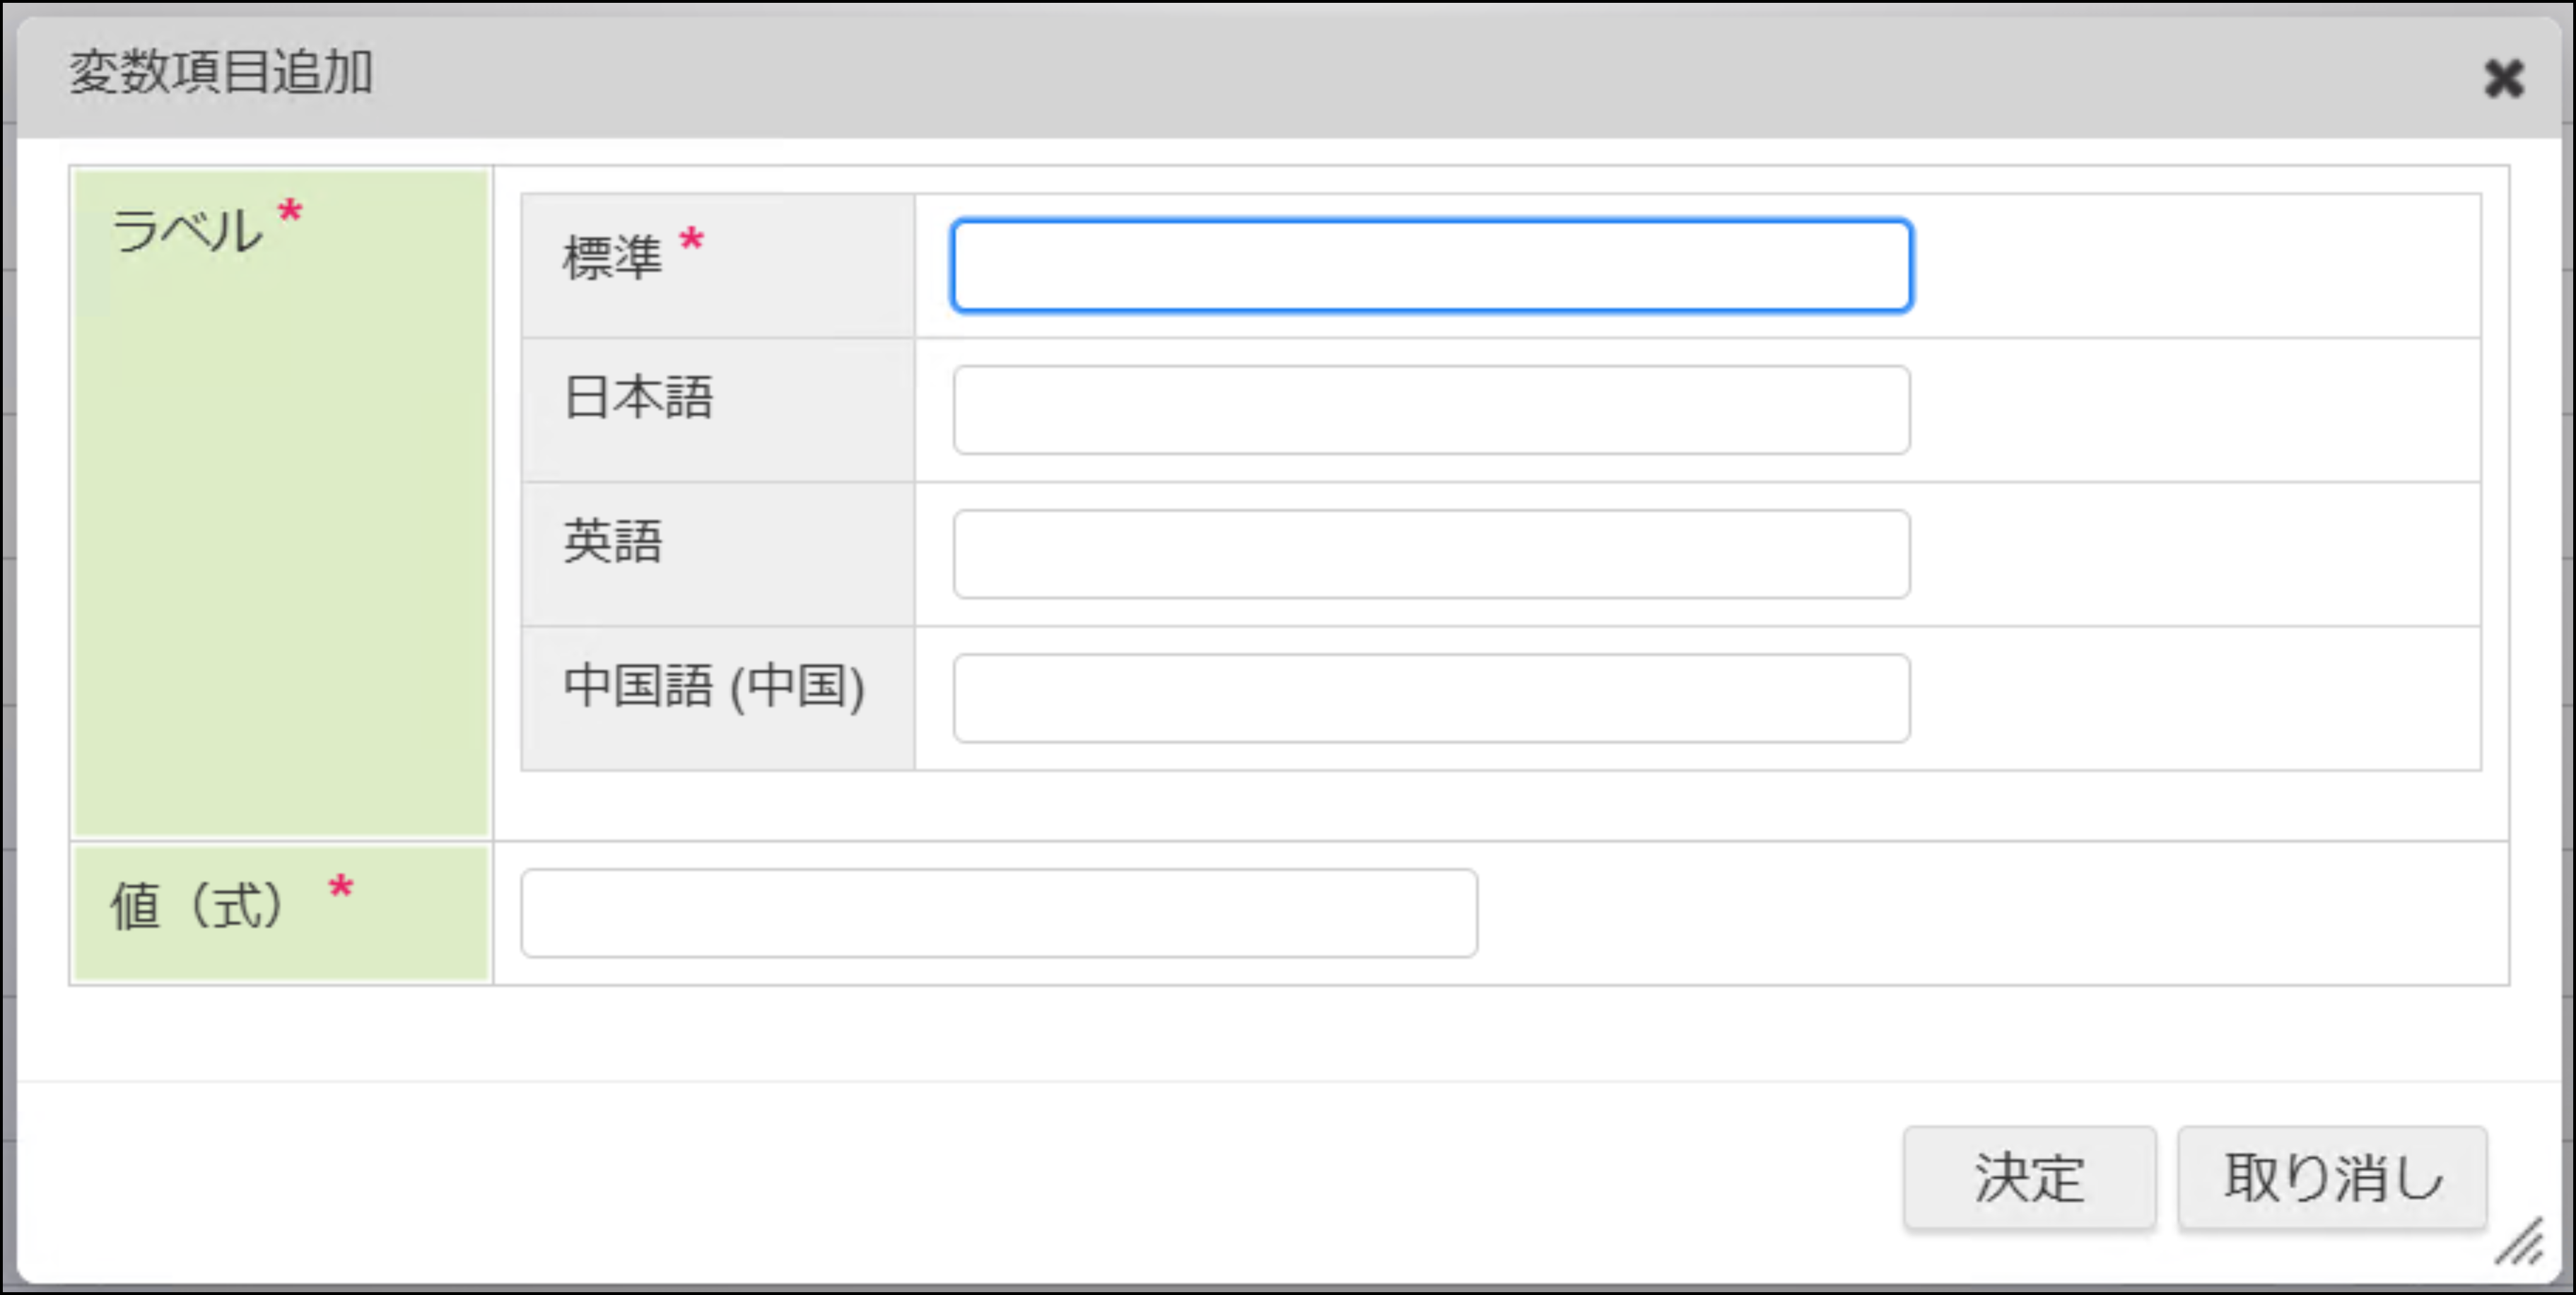
Task: Click into the 日本語 label field
Action: [1431, 410]
